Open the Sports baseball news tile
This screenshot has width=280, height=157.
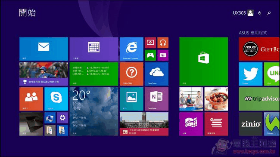coord(44,74)
